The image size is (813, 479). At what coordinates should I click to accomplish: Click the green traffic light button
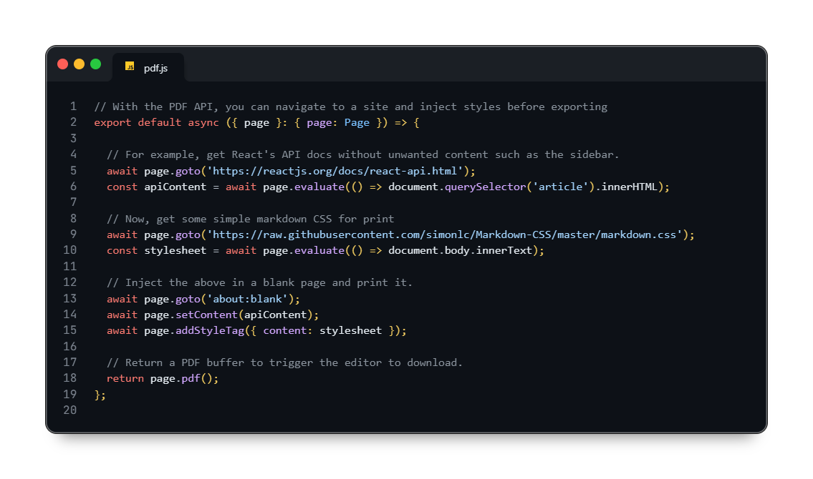(95, 64)
